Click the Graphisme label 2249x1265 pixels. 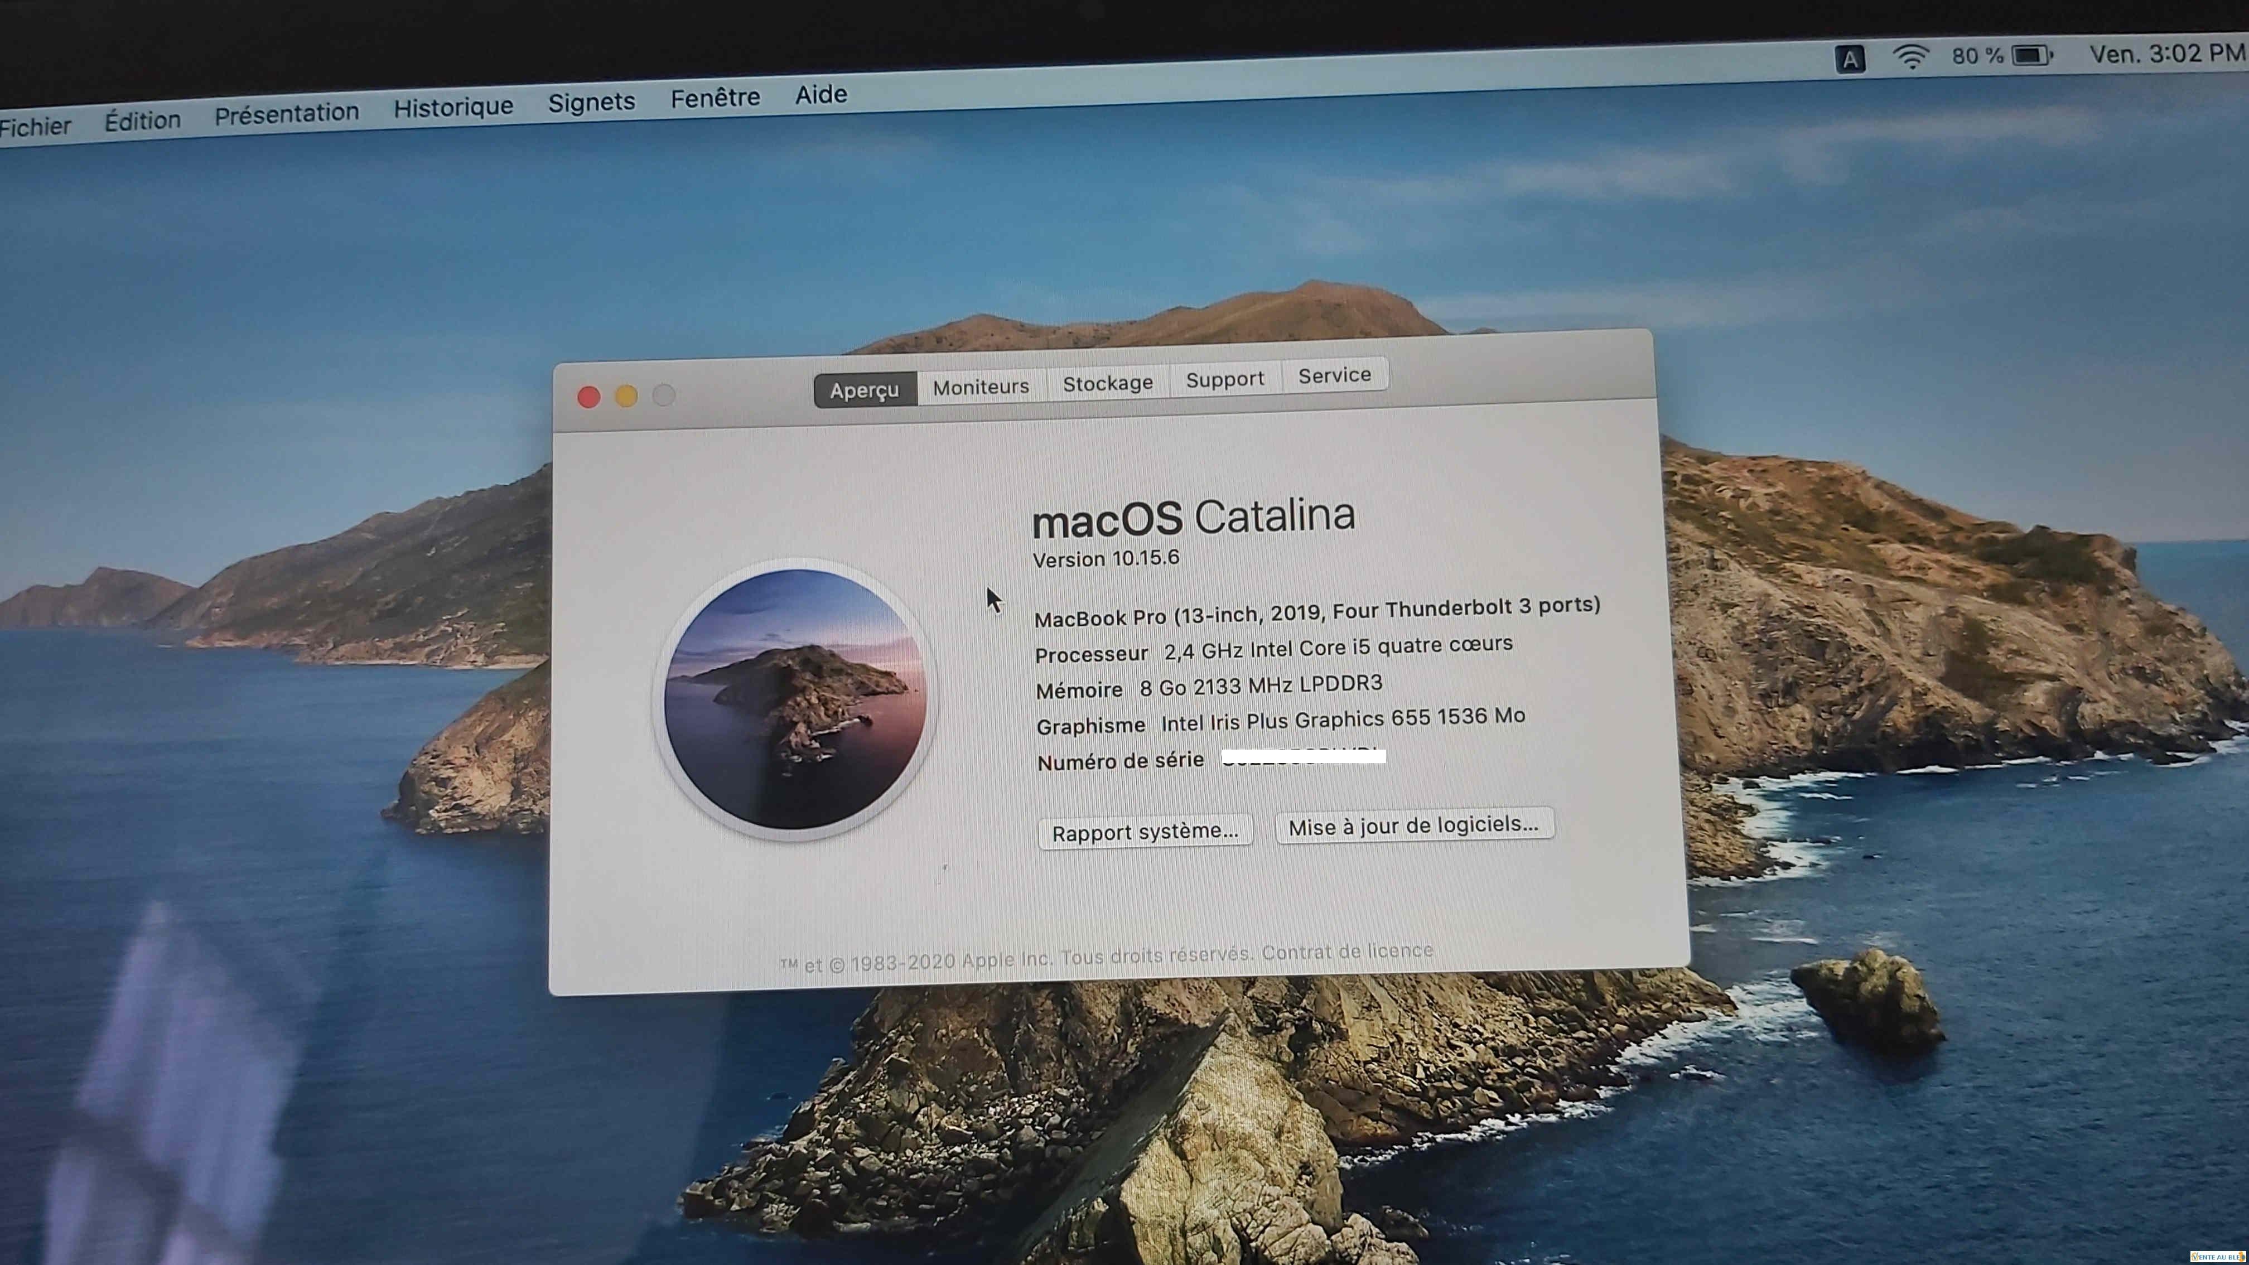click(1090, 726)
